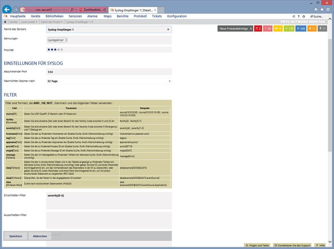Click the Kennungen tags field
The image size is (334, 249).
(109, 40)
